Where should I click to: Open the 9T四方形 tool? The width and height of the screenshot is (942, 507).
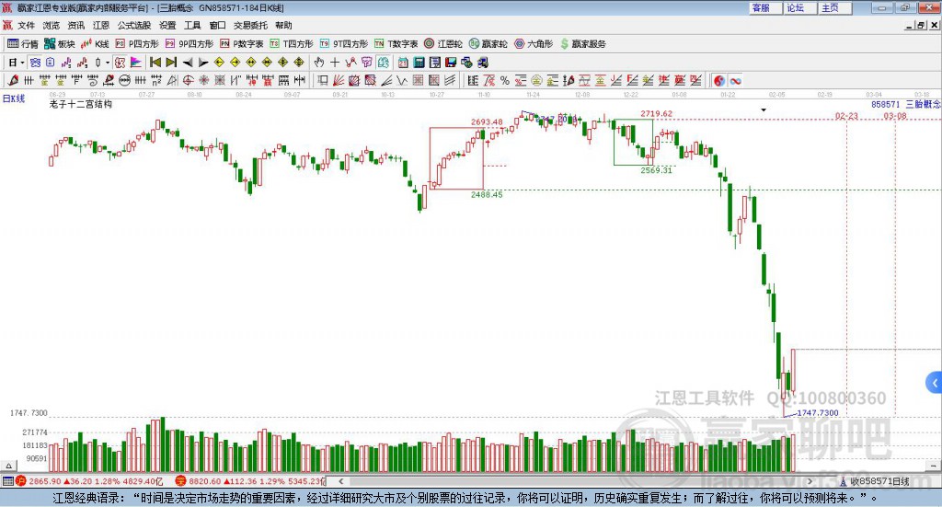pos(344,44)
